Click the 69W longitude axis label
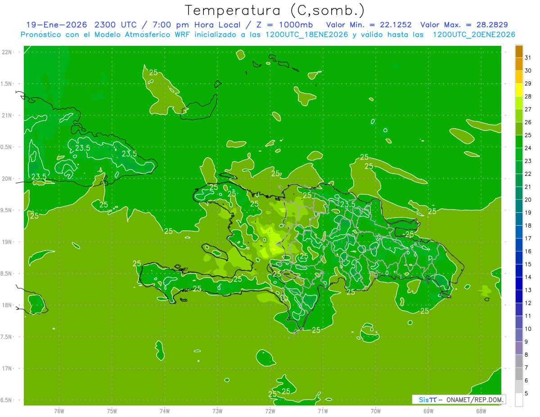 [428, 411]
